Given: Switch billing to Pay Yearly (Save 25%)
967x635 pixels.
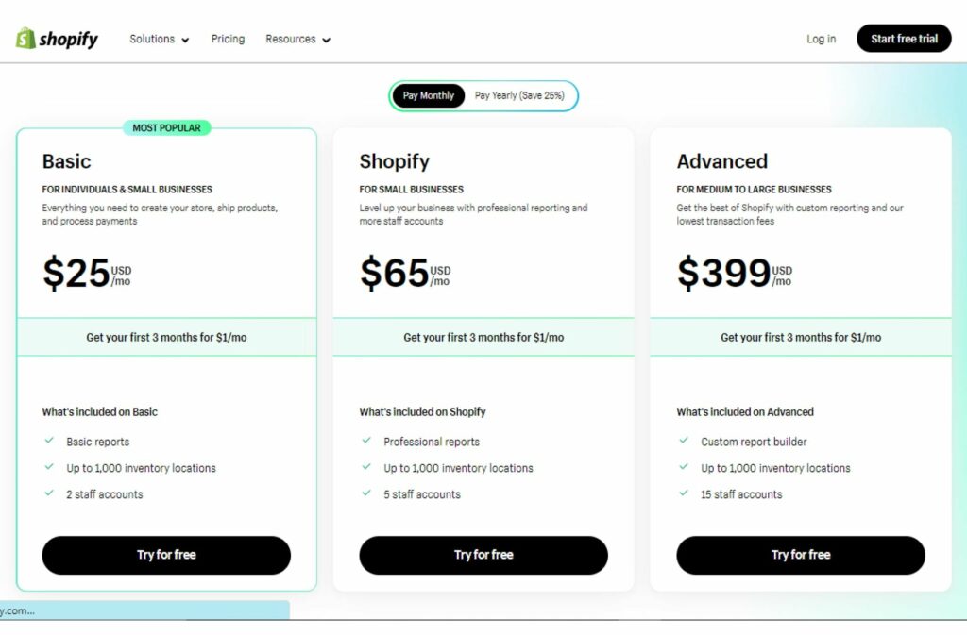Looking at the screenshot, I should point(518,95).
